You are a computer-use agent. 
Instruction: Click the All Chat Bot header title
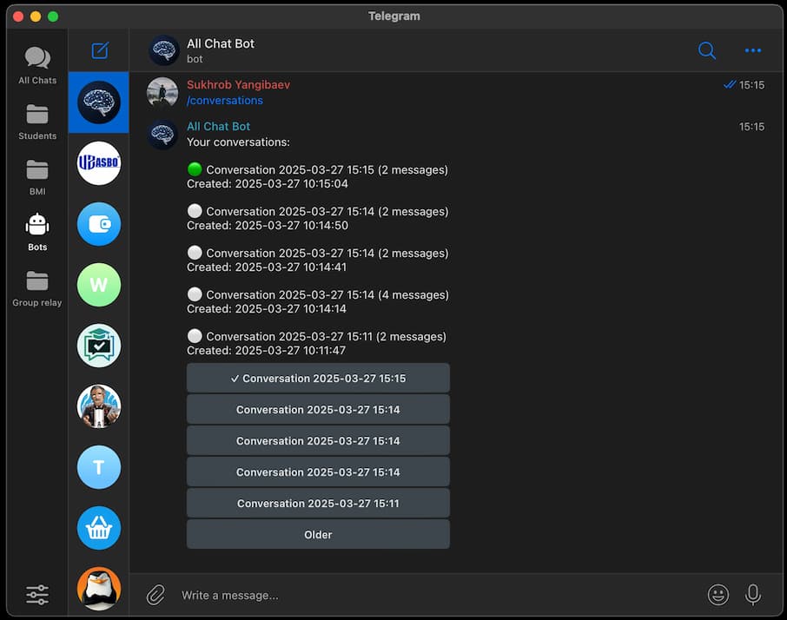[x=221, y=43]
